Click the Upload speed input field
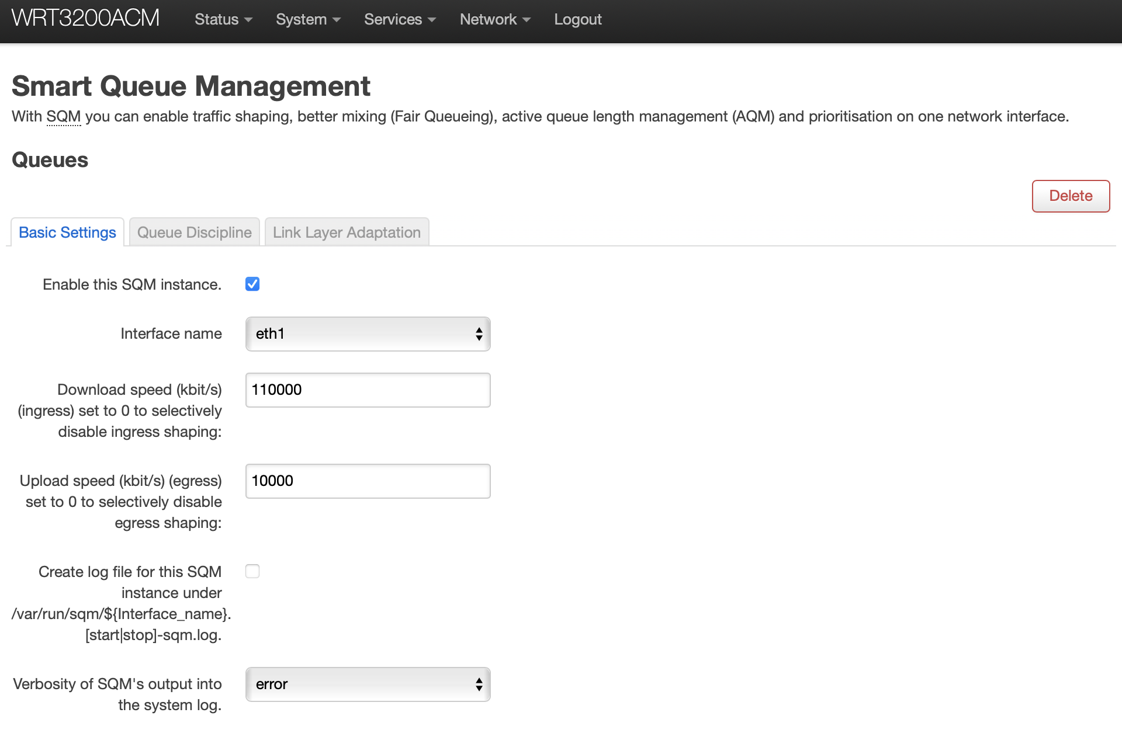1122x730 pixels. click(x=368, y=481)
